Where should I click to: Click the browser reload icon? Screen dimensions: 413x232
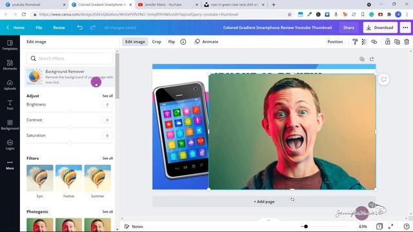click(24, 14)
